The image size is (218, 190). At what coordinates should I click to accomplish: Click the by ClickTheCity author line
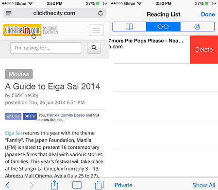click(22, 95)
